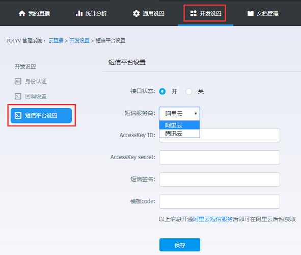The height and width of the screenshot is (255, 301).
Task: Switch to the 统计分析 tab
Action: (91, 13)
